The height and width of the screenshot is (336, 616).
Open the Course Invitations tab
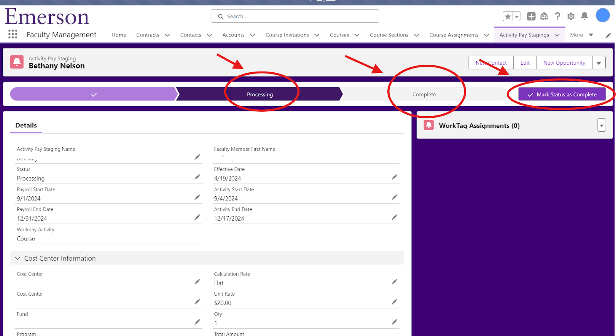tap(287, 35)
